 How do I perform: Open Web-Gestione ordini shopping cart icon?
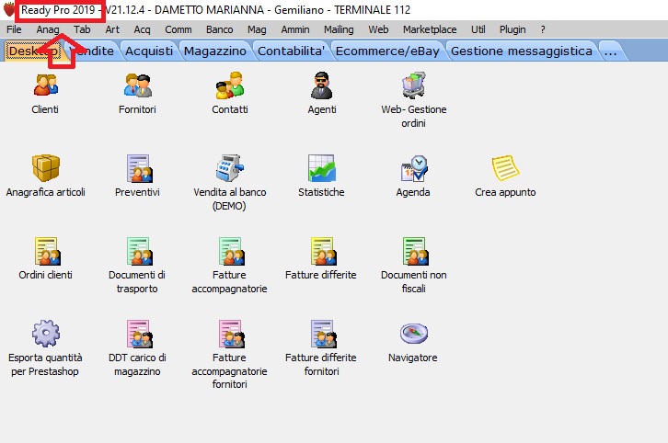pyautogui.click(x=414, y=85)
